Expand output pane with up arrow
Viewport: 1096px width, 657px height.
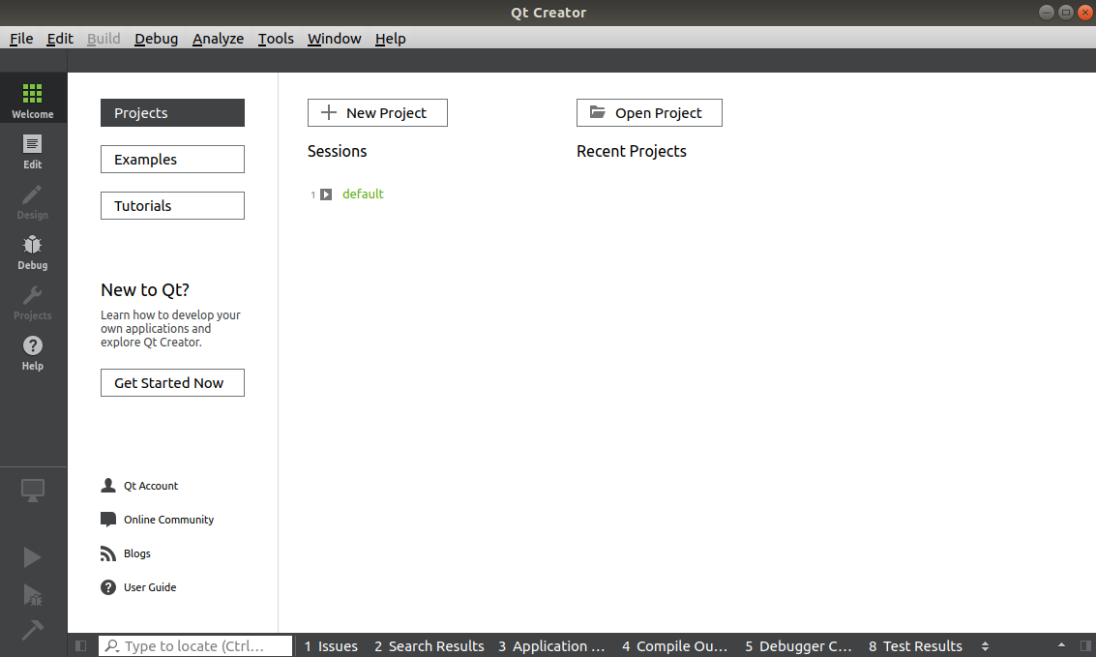tap(1061, 645)
